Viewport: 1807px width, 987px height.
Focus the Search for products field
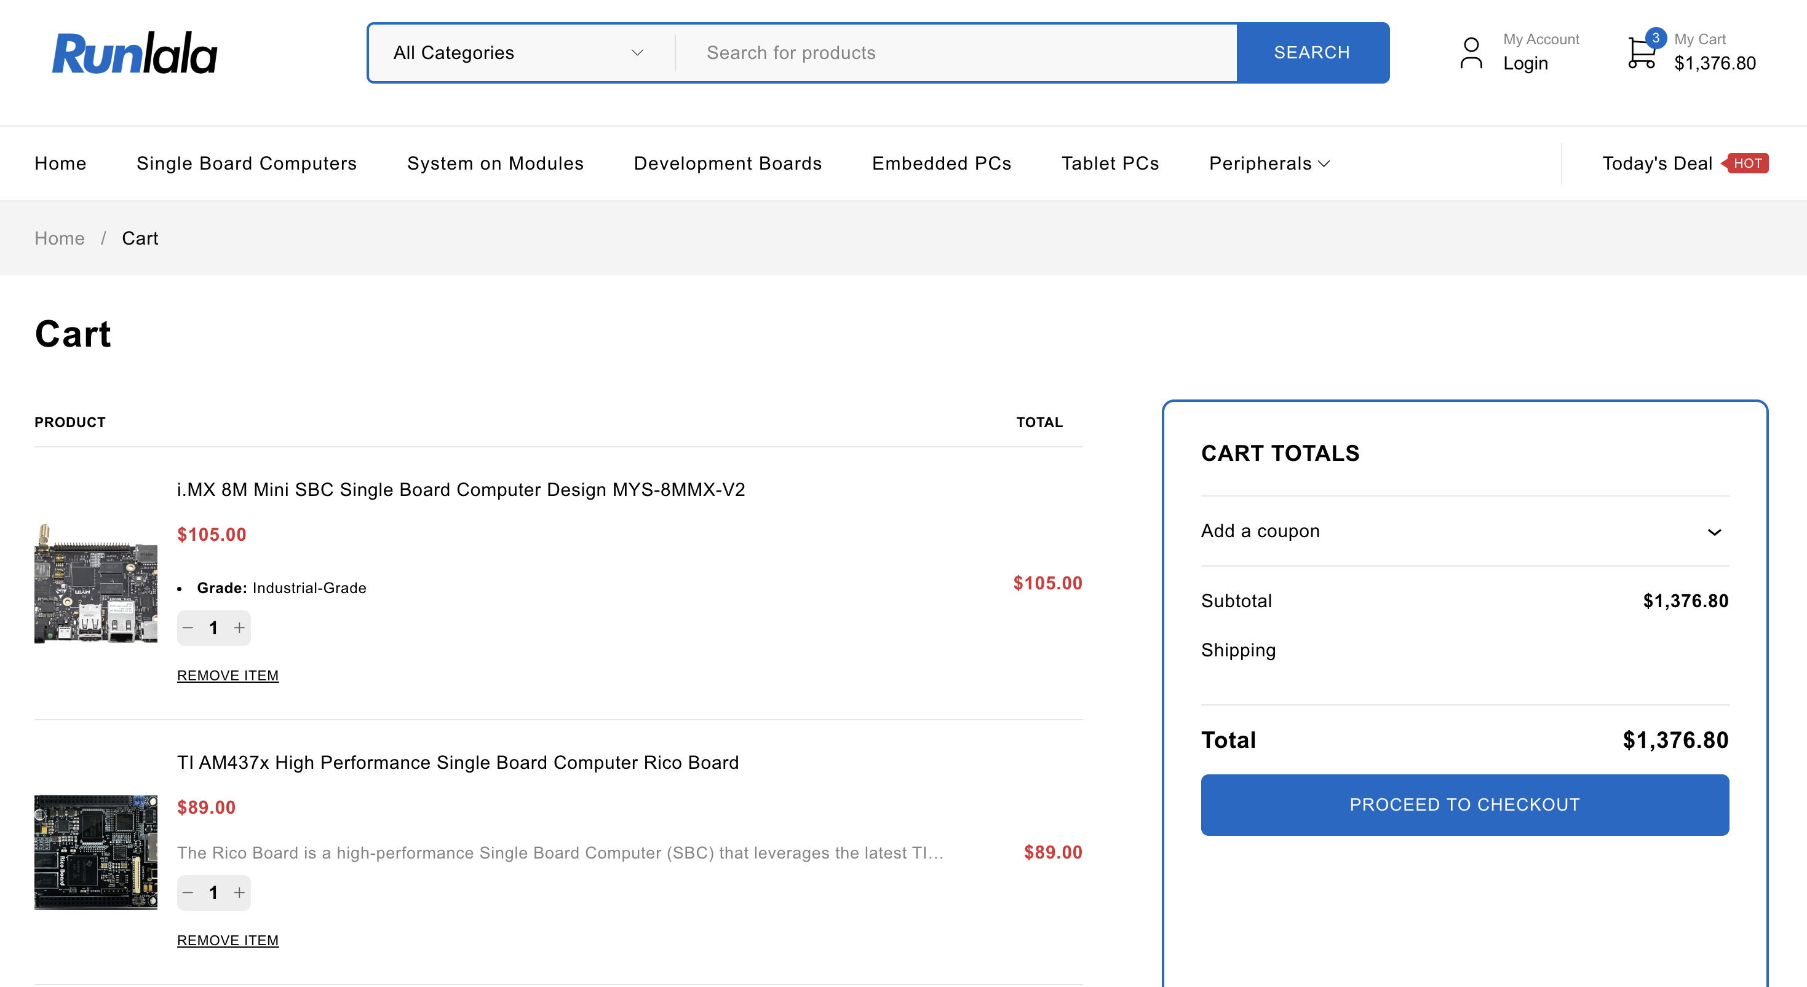click(956, 53)
